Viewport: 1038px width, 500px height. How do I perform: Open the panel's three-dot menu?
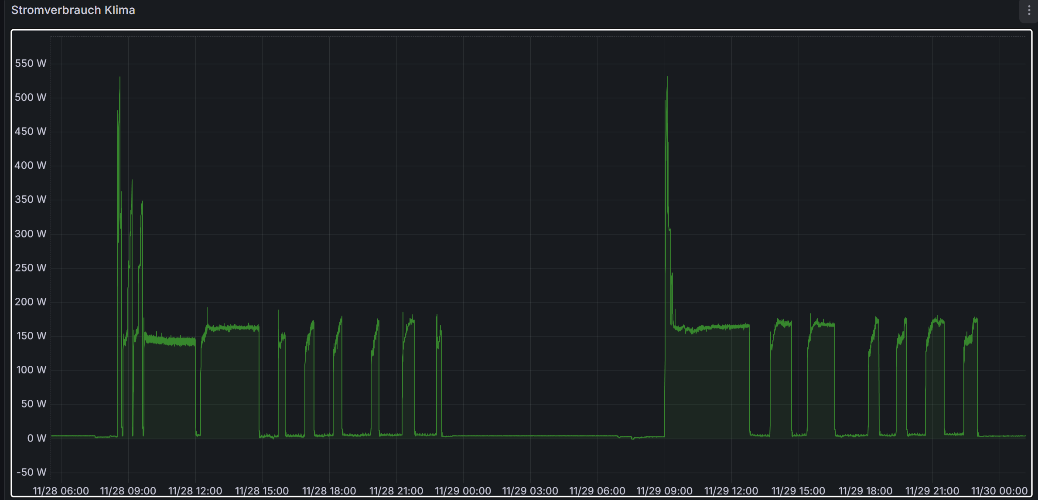pyautogui.click(x=1029, y=10)
